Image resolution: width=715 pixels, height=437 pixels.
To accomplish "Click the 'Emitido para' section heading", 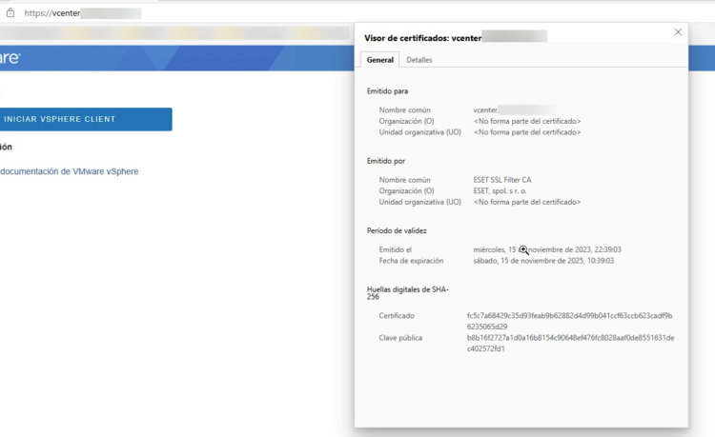I will (x=387, y=91).
